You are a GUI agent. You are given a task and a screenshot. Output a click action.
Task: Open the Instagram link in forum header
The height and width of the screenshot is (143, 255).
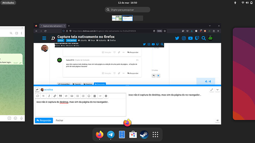[x=184, y=38]
